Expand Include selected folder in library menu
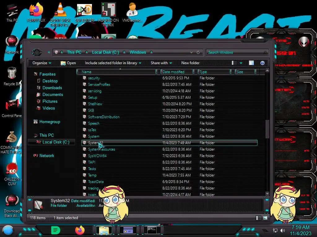This screenshot has height=237, width=317. coord(113,63)
